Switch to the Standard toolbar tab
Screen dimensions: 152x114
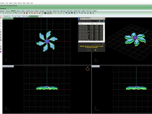(2, 11)
